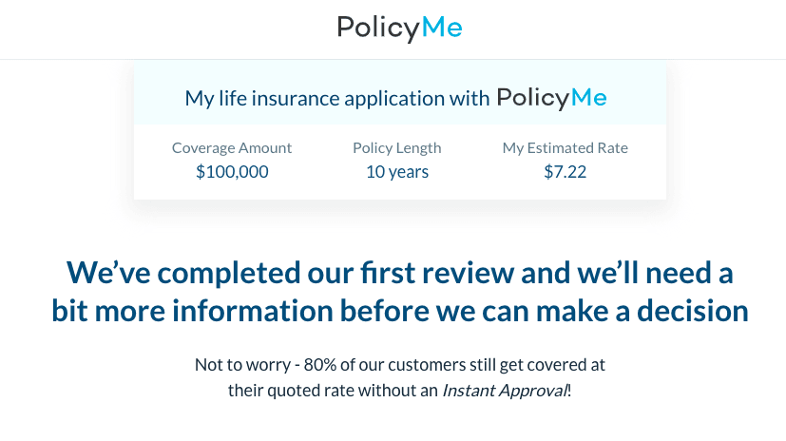Click the PolicyMe logo in the header
Screen dimensions: 786x441
399,29
